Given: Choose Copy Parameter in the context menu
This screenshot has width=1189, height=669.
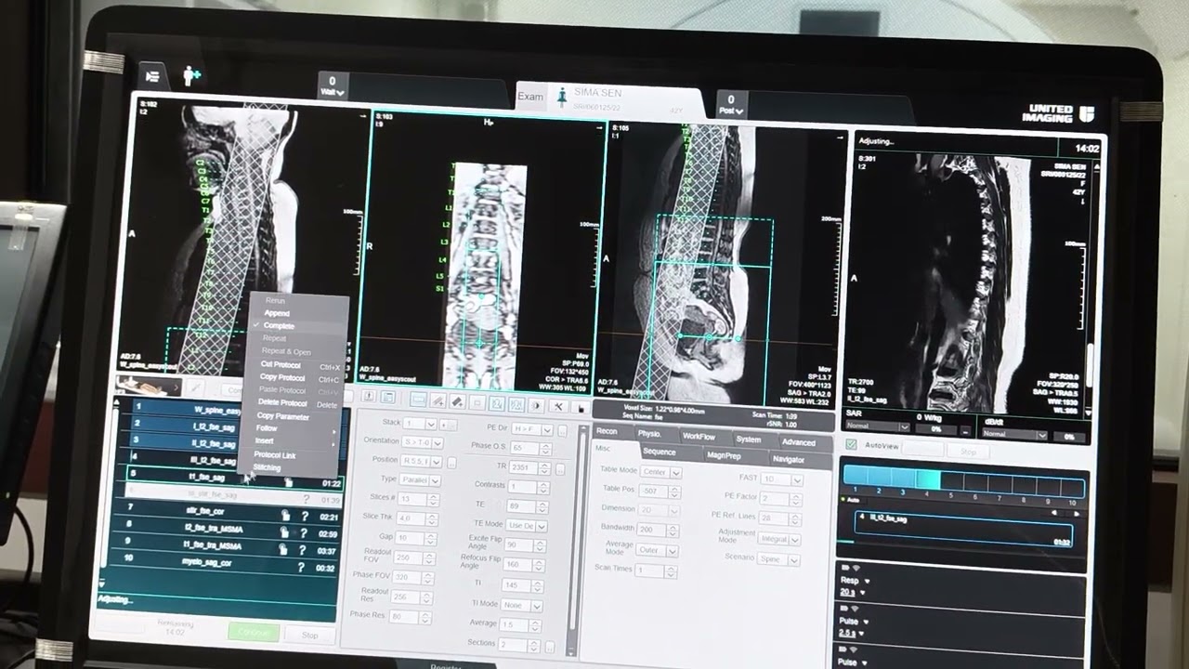Looking at the screenshot, I should [x=282, y=416].
